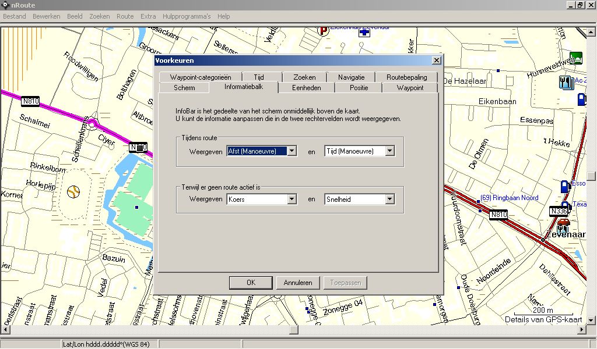This screenshot has height=349, width=597.
Task: Open the Help menu
Action: pos(223,16)
